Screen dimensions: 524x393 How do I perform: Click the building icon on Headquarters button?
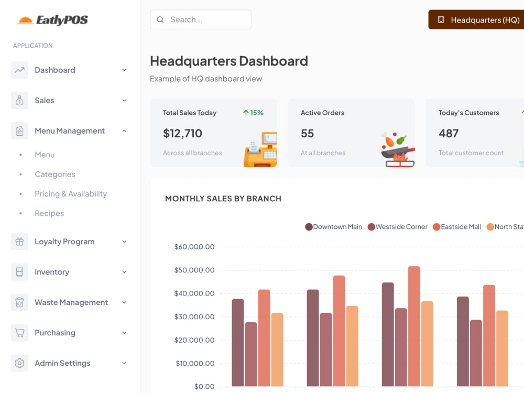click(441, 20)
